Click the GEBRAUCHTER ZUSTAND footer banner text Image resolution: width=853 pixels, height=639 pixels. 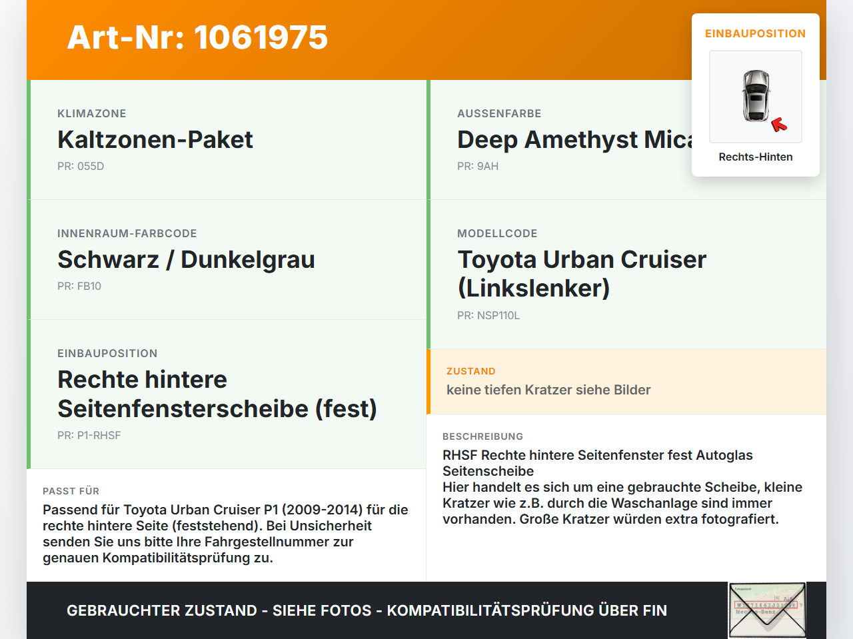tap(367, 610)
